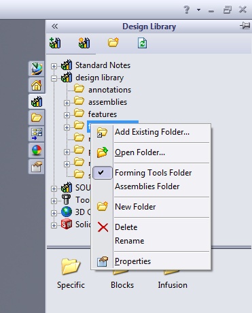
Task: Expand the features folder
Action: pos(67,115)
